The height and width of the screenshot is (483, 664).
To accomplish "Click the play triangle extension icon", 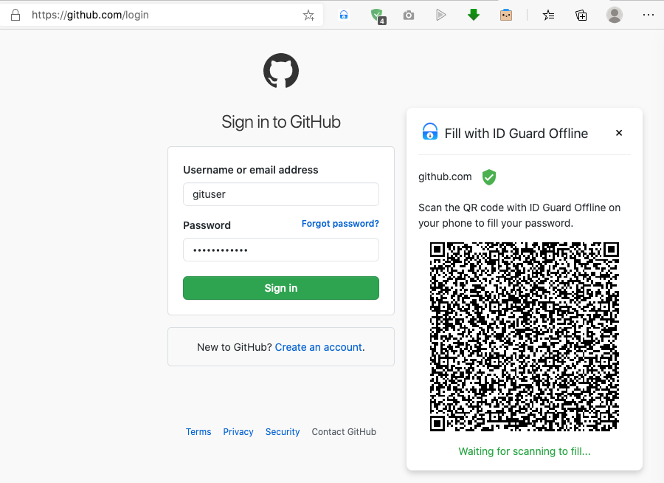I will click(x=441, y=16).
